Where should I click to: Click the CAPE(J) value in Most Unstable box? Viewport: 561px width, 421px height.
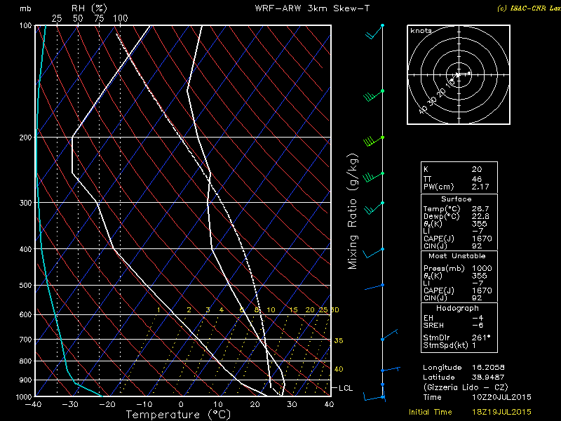click(x=482, y=290)
